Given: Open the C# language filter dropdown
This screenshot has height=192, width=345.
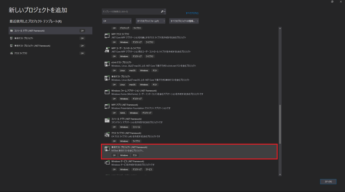Looking at the screenshot, I should (117, 21).
